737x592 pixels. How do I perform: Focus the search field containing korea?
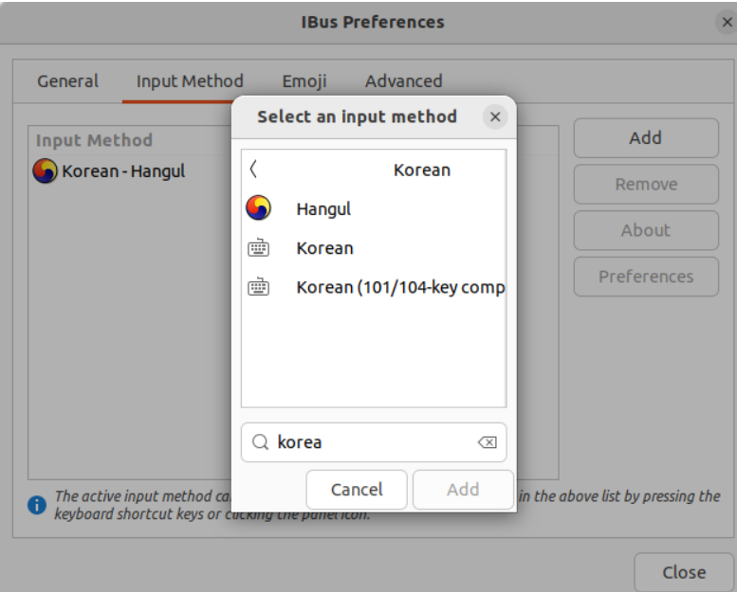click(374, 442)
